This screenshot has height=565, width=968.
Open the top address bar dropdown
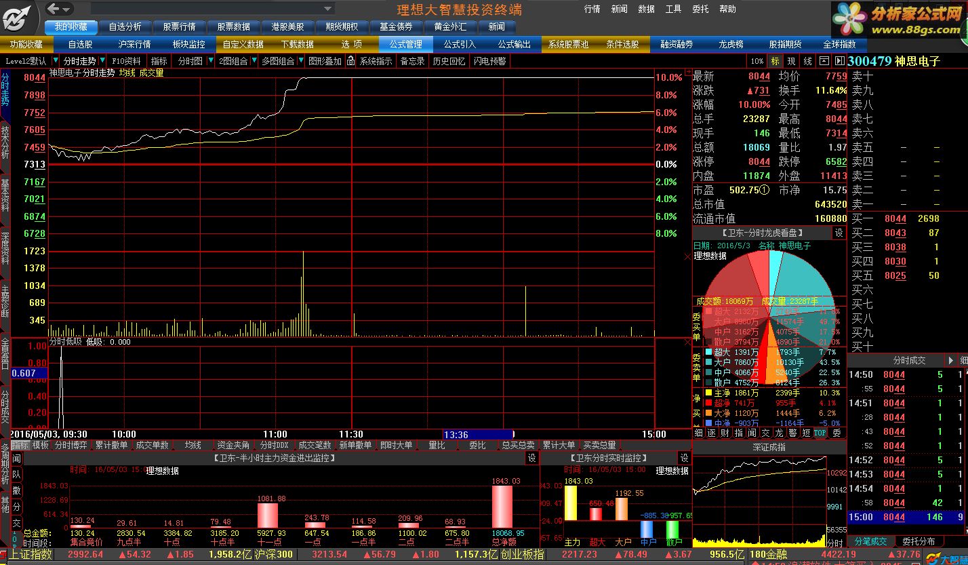pyautogui.click(x=328, y=9)
